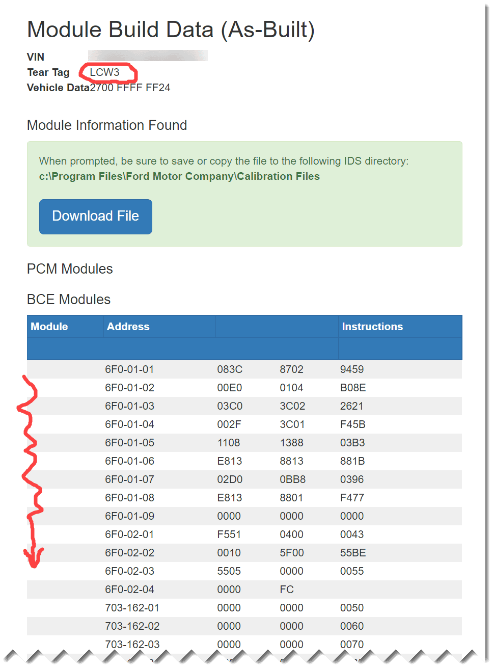Select address 6F0-01-01 in table

pos(129,369)
